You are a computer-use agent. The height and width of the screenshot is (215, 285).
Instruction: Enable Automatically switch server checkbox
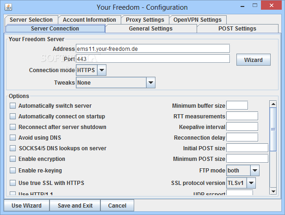13,106
